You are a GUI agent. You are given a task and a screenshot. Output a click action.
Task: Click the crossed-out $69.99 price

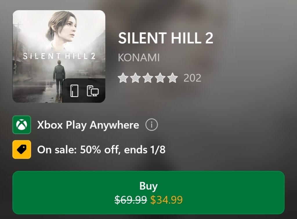coord(131,200)
